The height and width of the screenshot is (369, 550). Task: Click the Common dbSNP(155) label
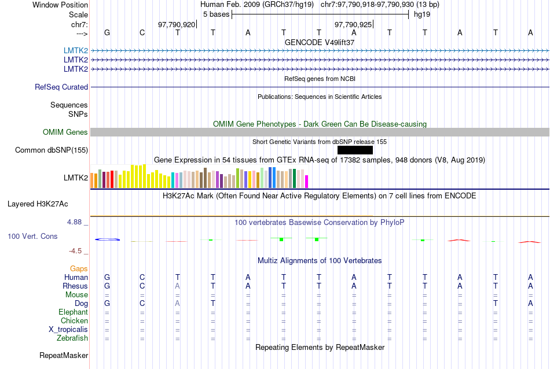coord(52,150)
